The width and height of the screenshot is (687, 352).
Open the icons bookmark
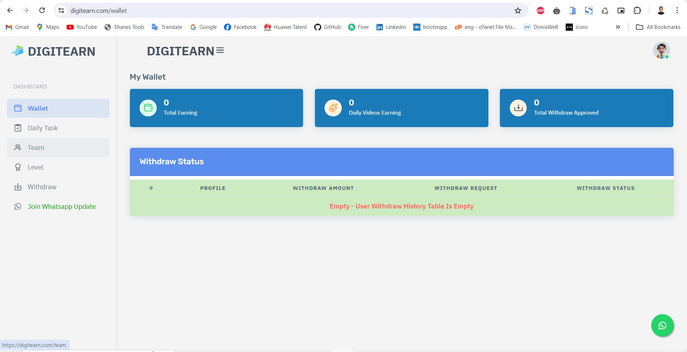[x=577, y=27]
